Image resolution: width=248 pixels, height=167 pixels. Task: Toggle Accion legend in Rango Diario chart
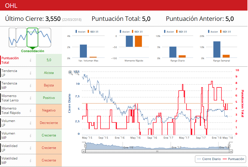pos(169,32)
